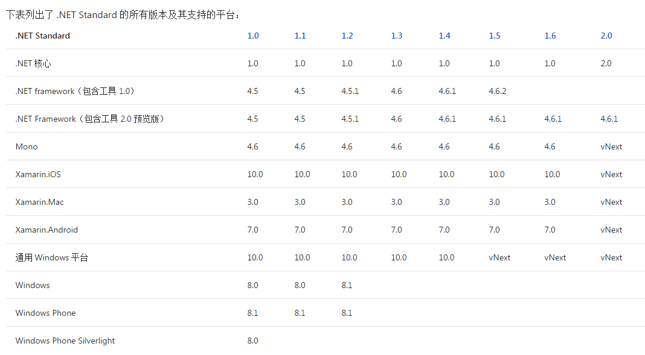Click '8.0' in Windows Phone Silverlight row
Viewport: 645px width, 355px height.
(x=252, y=341)
